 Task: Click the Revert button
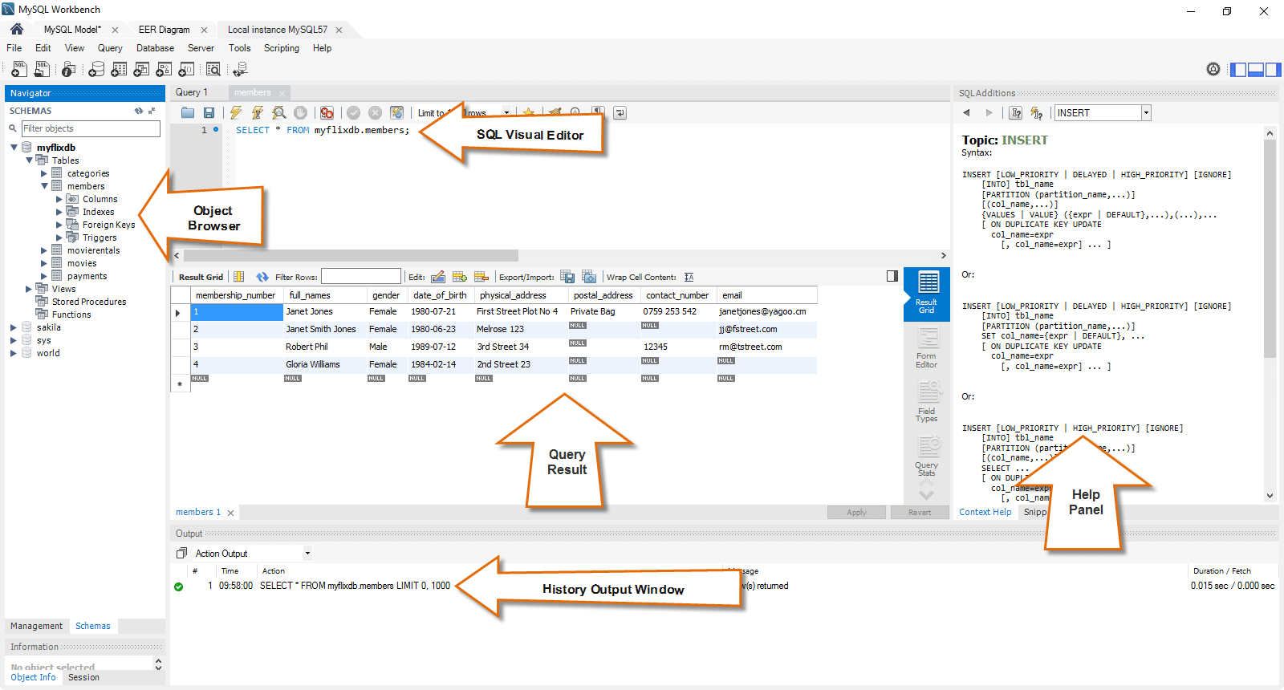920,512
